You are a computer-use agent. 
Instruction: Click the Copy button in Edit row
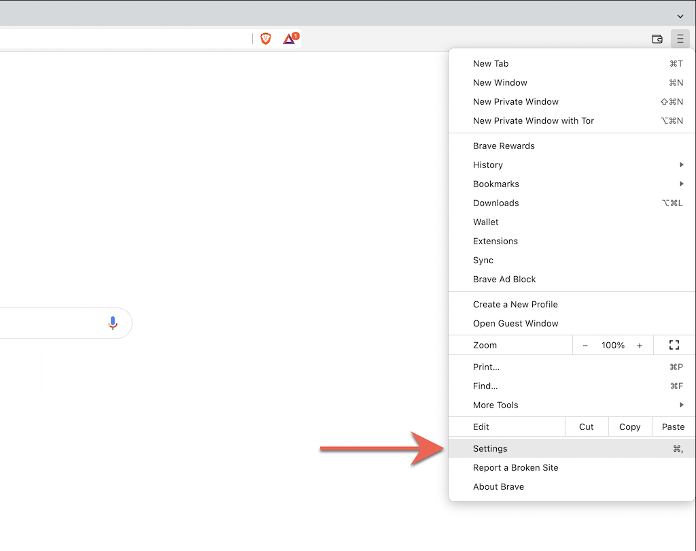click(629, 427)
